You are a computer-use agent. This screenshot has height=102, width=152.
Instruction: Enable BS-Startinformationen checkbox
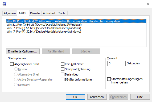tap(63, 79)
